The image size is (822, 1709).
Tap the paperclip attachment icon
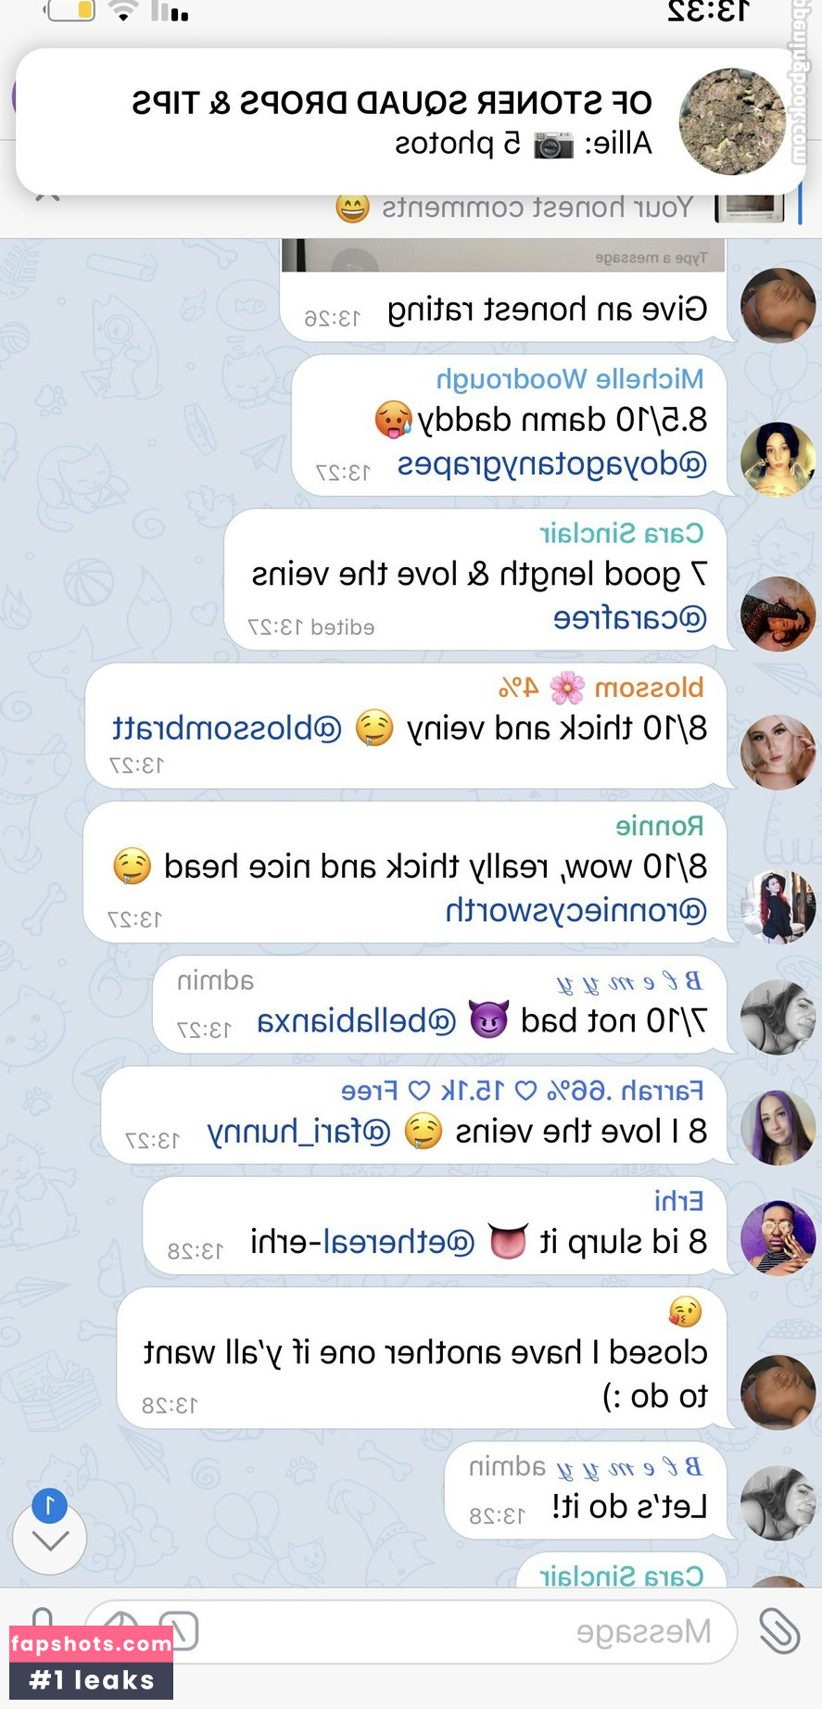778,1630
